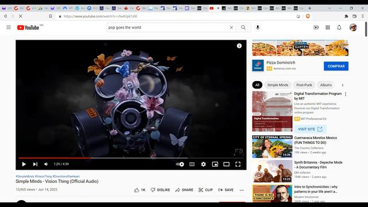Open the SHARE dialog

pos(184,190)
